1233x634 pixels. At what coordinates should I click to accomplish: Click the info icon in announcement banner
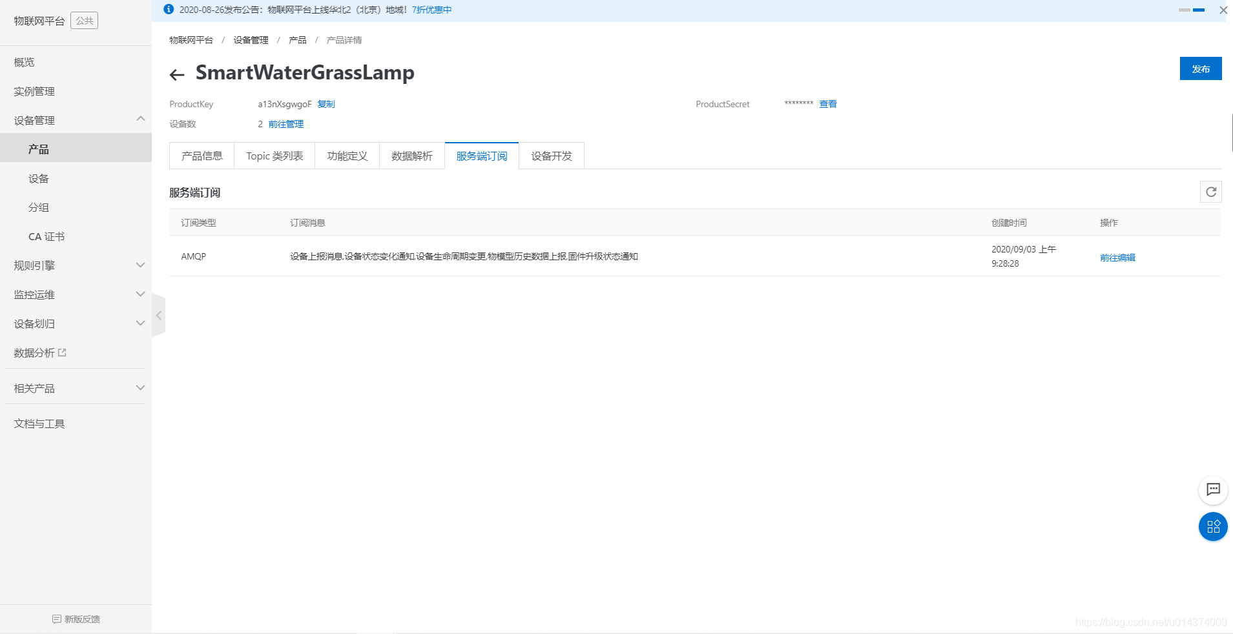[169, 9]
